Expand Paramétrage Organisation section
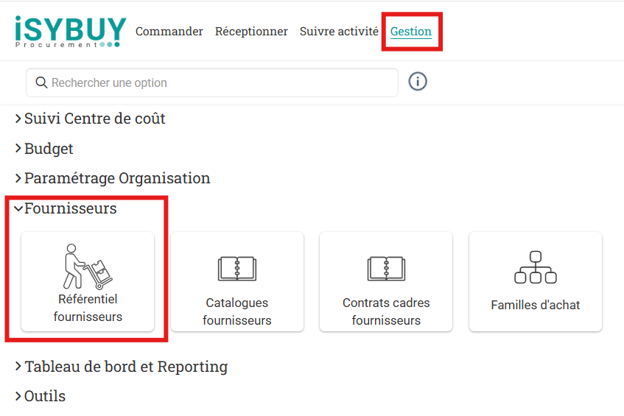The image size is (624, 416). click(116, 178)
